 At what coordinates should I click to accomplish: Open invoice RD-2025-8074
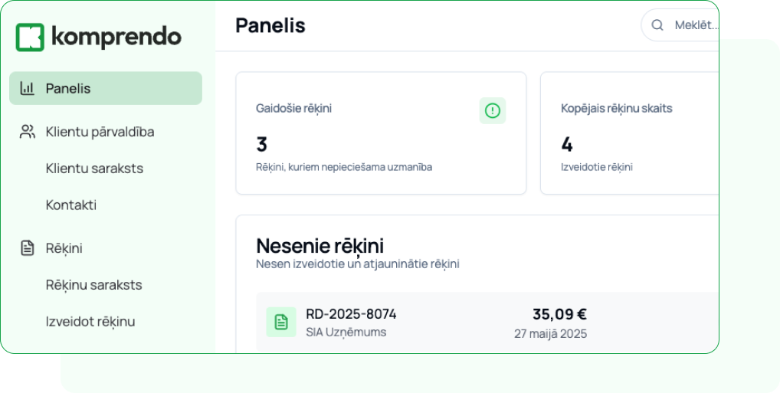pos(487,323)
